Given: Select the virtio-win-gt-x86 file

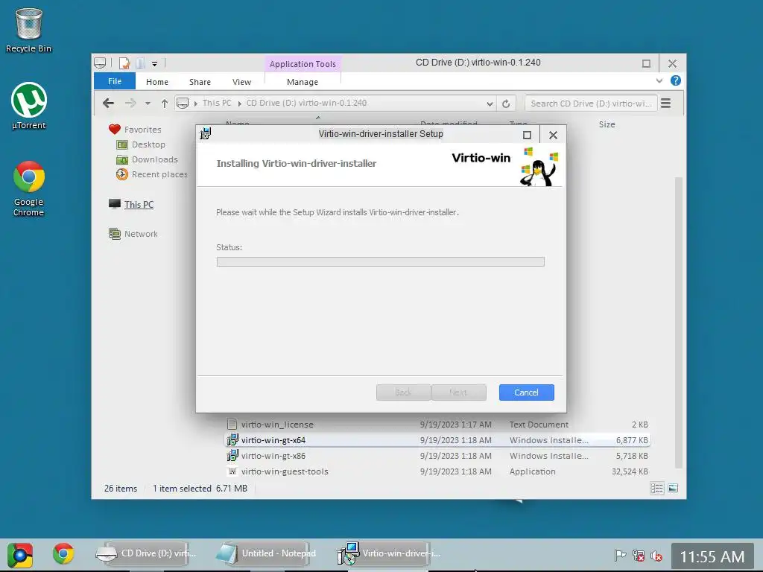Looking at the screenshot, I should [x=437, y=456].
